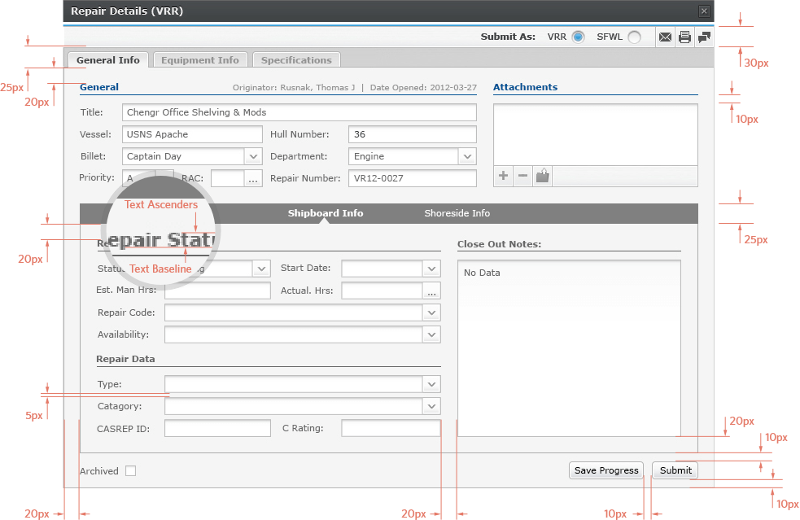Image resolution: width=800 pixels, height=520 pixels.
Task: Click the Actual Hrs input field
Action: (383, 291)
